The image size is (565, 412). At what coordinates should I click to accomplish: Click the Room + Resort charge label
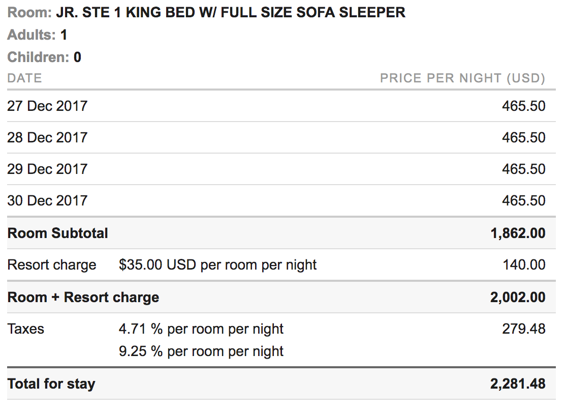[x=83, y=297]
